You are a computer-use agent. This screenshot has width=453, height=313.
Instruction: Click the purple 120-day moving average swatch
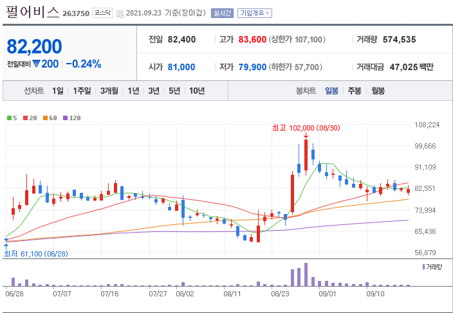point(65,118)
